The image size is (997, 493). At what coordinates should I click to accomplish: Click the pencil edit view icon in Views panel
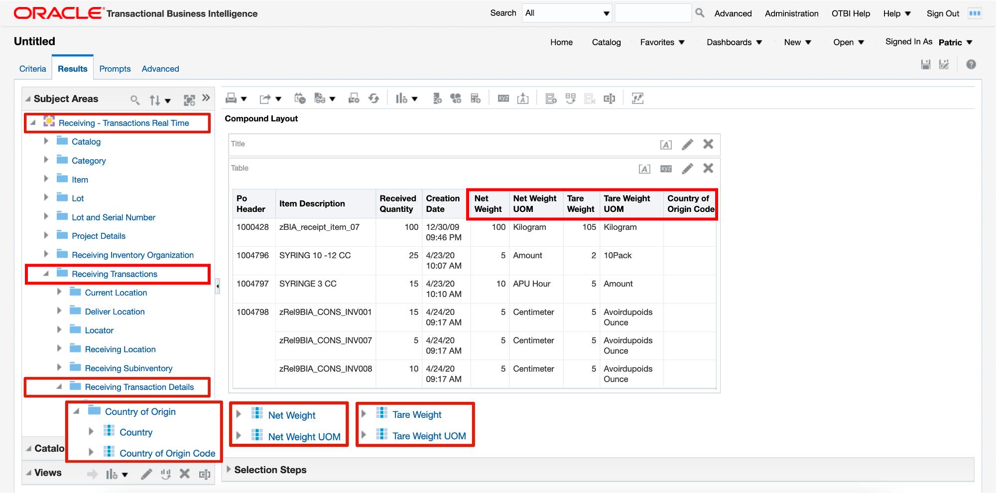(146, 474)
